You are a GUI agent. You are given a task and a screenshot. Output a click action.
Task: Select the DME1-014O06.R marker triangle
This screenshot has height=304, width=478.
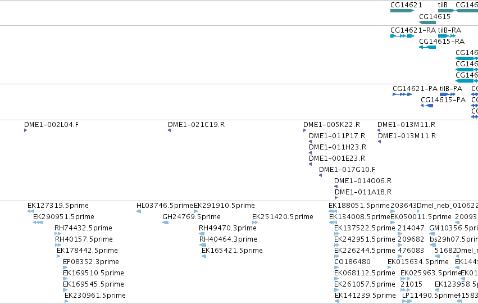pos(336,187)
